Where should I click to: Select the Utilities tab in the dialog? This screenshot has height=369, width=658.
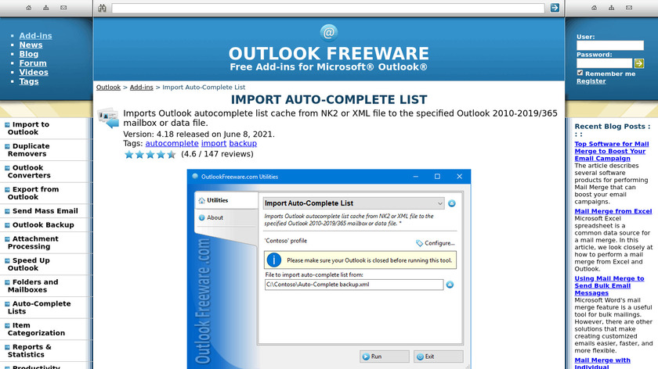click(x=226, y=200)
